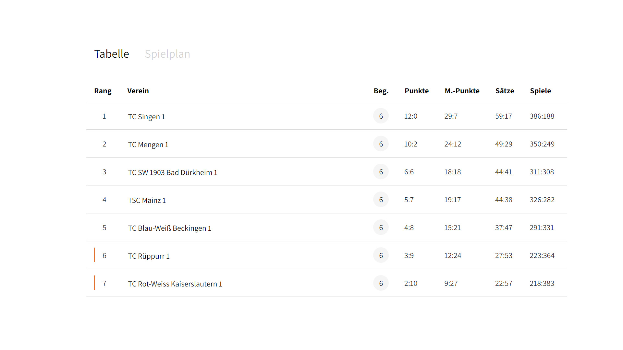This screenshot has height=350, width=623.
Task: Click the games-played badge for TC Rüppurr 1
Action: (x=381, y=255)
